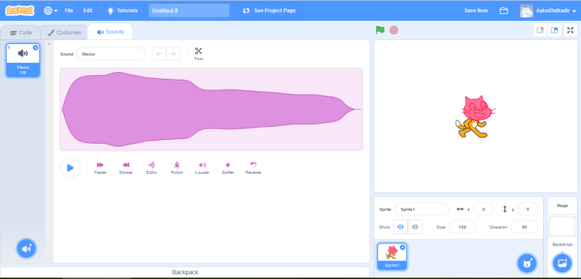Click Save Now
The image size is (581, 279).
click(x=476, y=10)
